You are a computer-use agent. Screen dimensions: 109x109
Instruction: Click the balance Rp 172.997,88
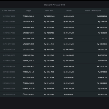point(49,33)
